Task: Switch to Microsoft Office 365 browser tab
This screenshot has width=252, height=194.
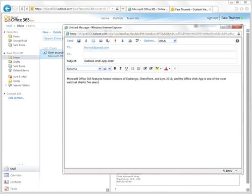Action: coord(148,9)
